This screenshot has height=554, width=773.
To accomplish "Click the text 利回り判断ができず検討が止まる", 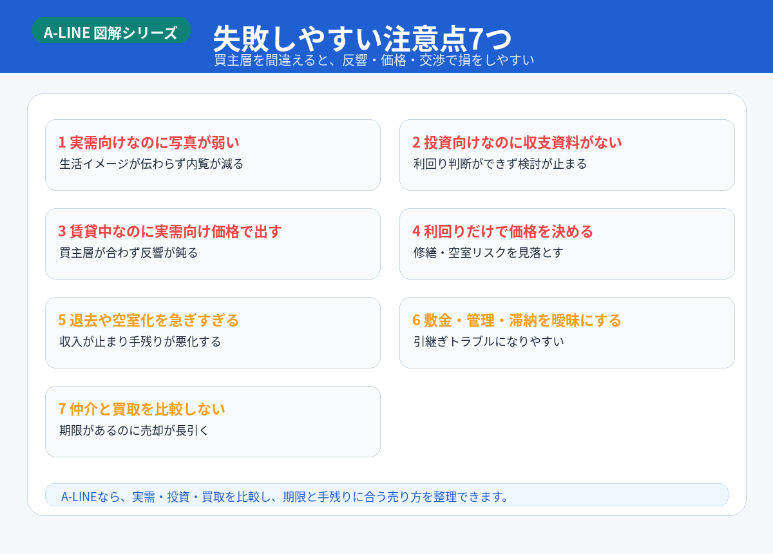I will coord(501,164).
